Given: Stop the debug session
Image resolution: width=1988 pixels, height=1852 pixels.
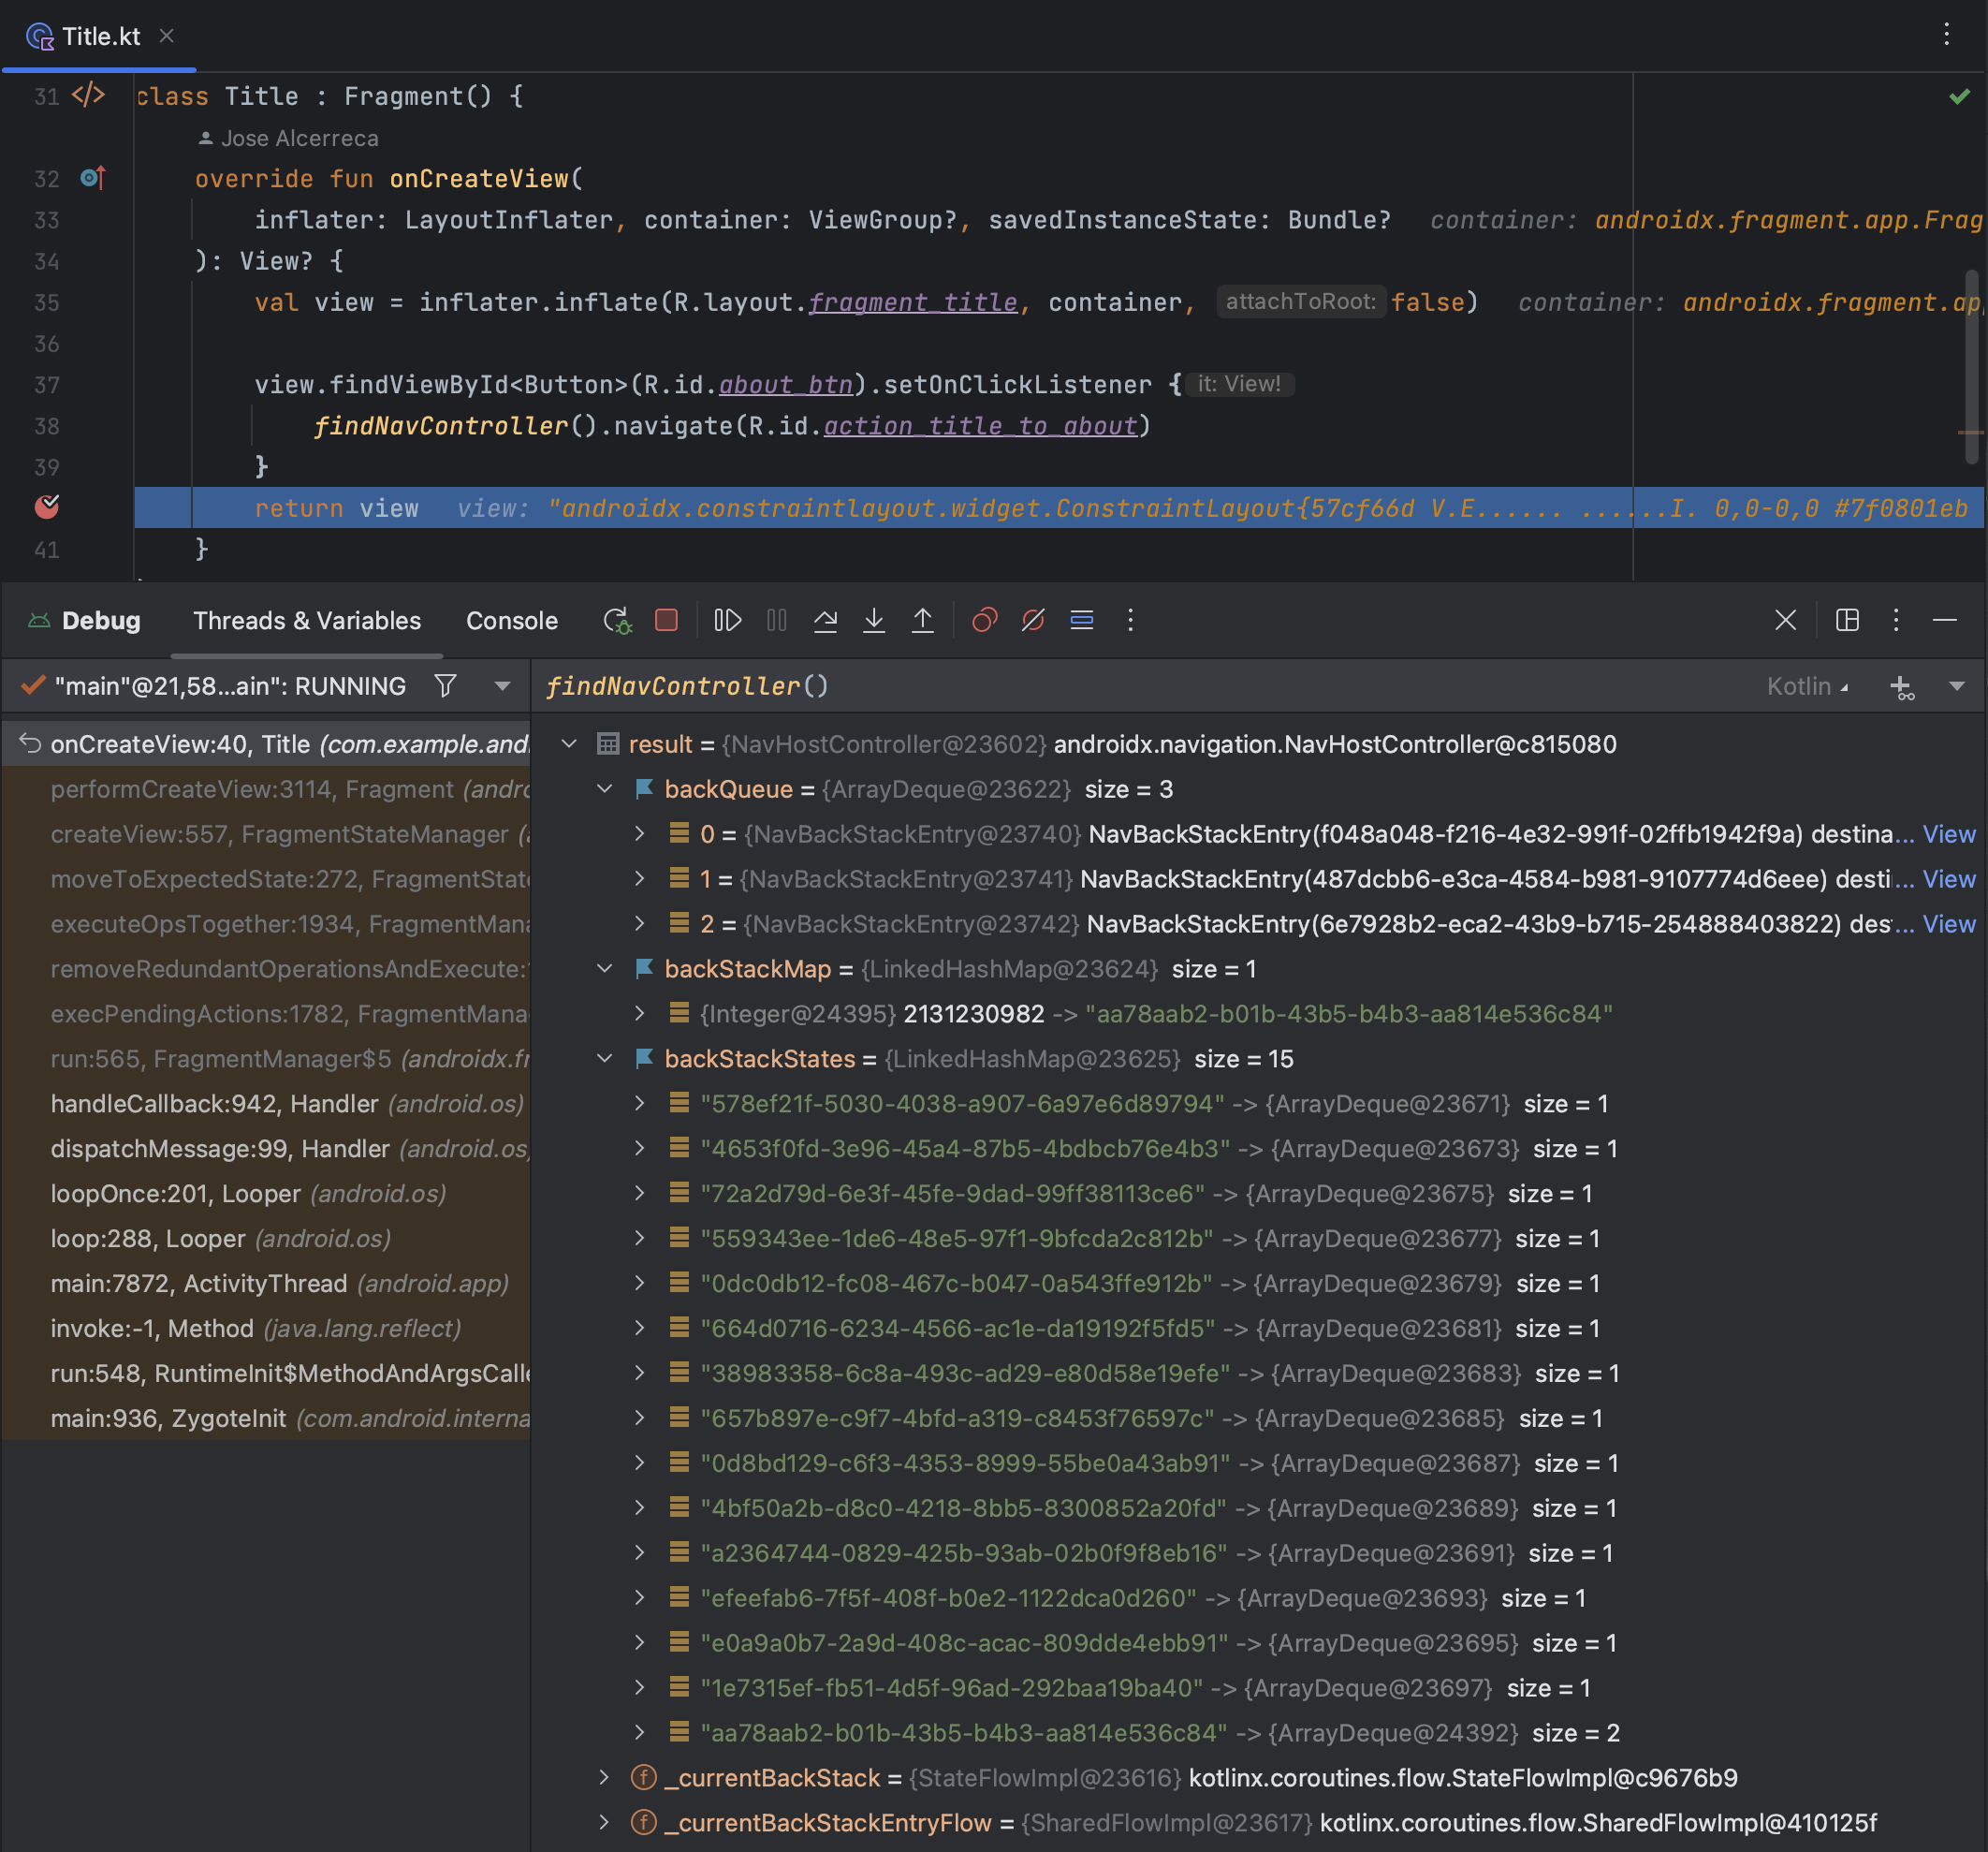Looking at the screenshot, I should 666,621.
